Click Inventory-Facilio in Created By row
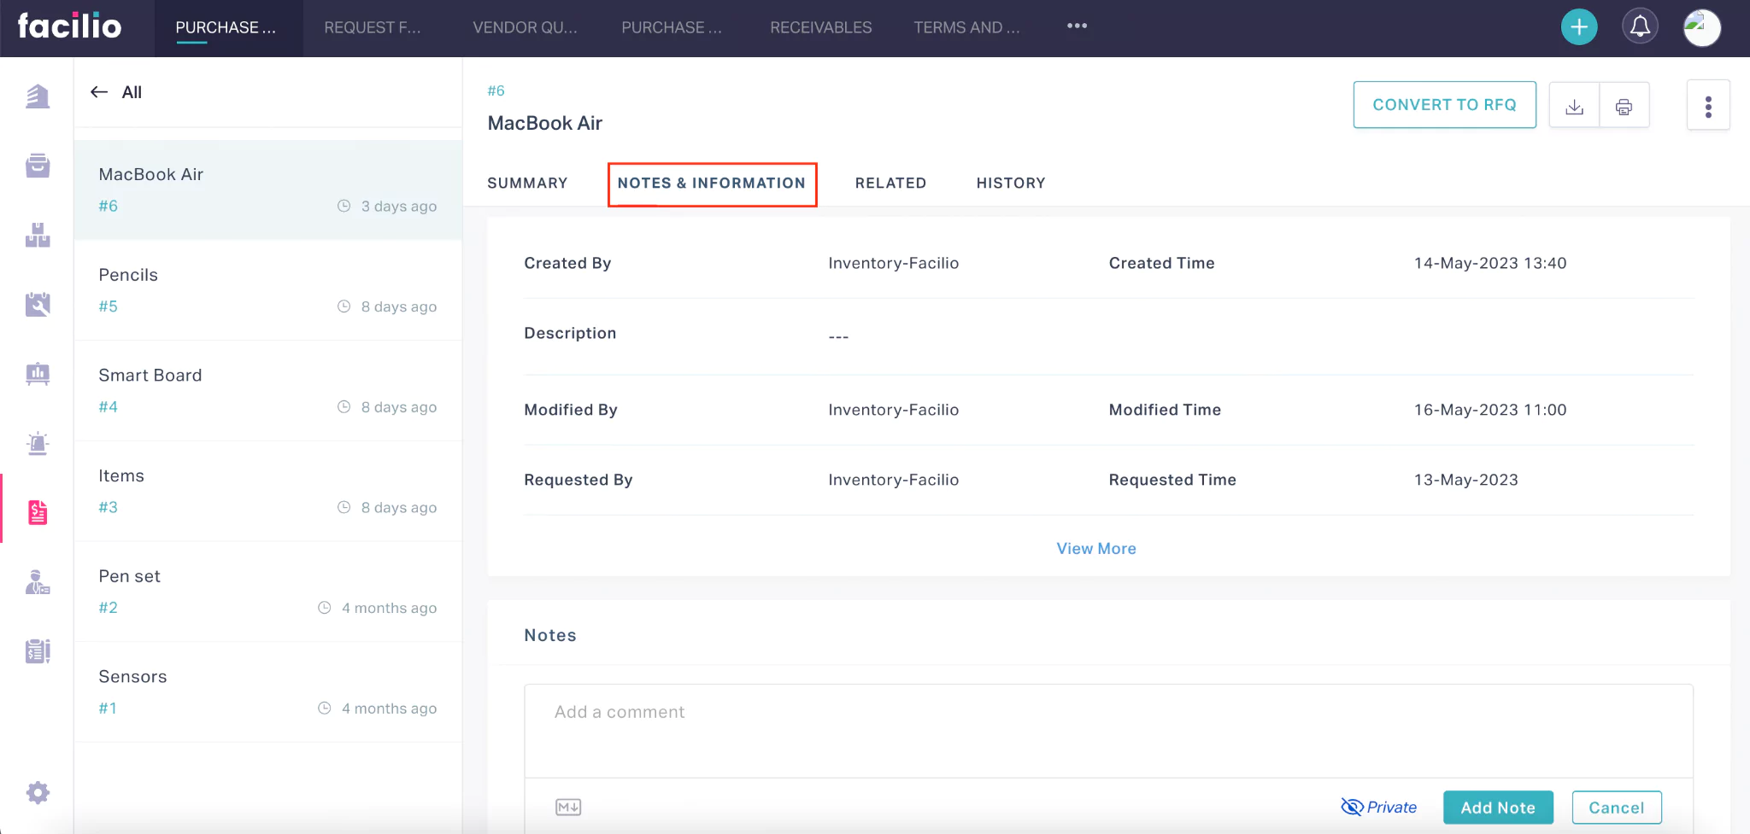This screenshot has height=834, width=1750. (x=893, y=263)
